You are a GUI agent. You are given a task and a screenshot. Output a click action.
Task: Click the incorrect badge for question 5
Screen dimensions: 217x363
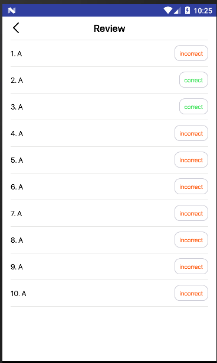(191, 160)
